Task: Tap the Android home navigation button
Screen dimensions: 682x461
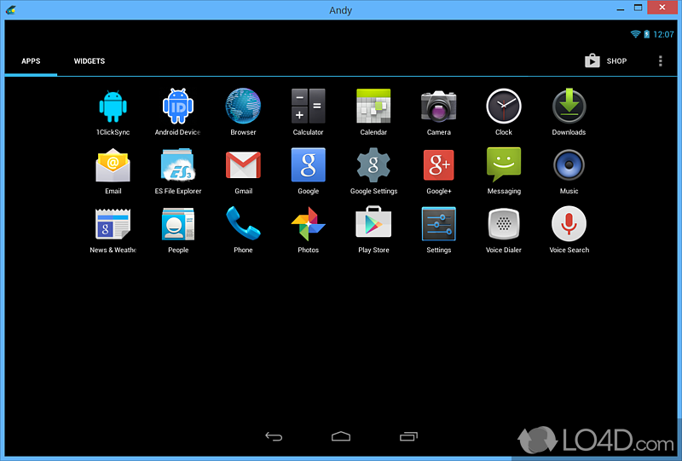Action: pos(341,436)
